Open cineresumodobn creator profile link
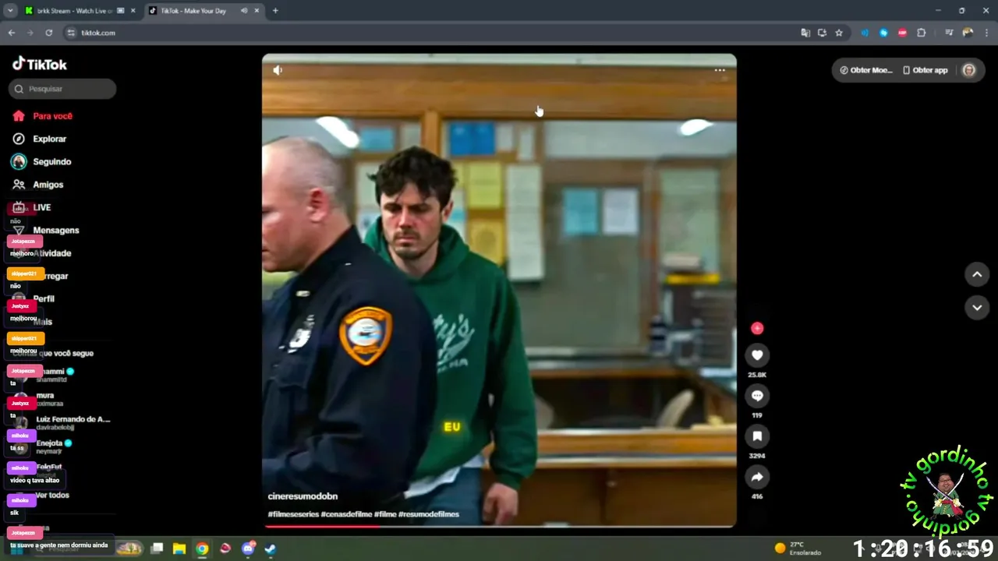Screen dimensions: 998x561 point(303,496)
